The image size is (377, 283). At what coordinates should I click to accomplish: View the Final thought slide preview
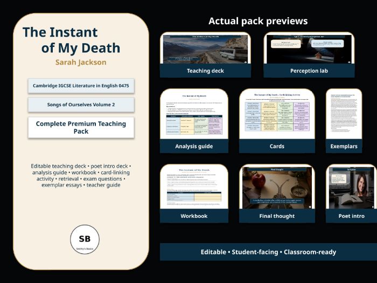(277, 188)
